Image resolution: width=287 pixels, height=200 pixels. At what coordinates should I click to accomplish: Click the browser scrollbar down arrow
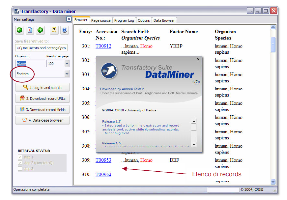273,182
